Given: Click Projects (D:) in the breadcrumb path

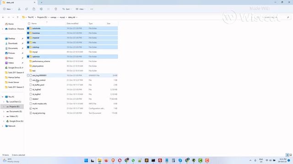Looking at the screenshot, I should click(42, 17).
